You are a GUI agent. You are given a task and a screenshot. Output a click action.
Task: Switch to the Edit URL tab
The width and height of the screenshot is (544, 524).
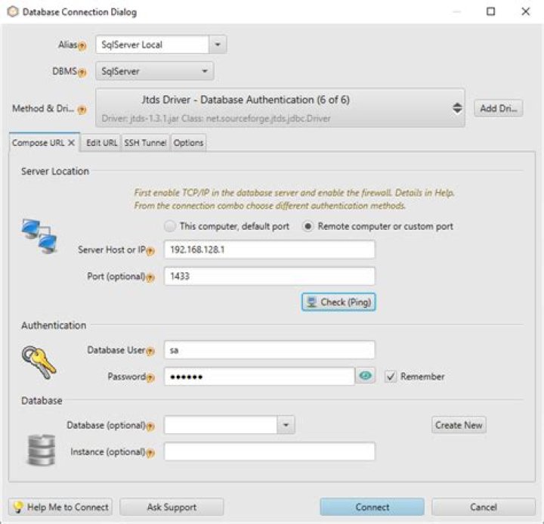pos(102,143)
